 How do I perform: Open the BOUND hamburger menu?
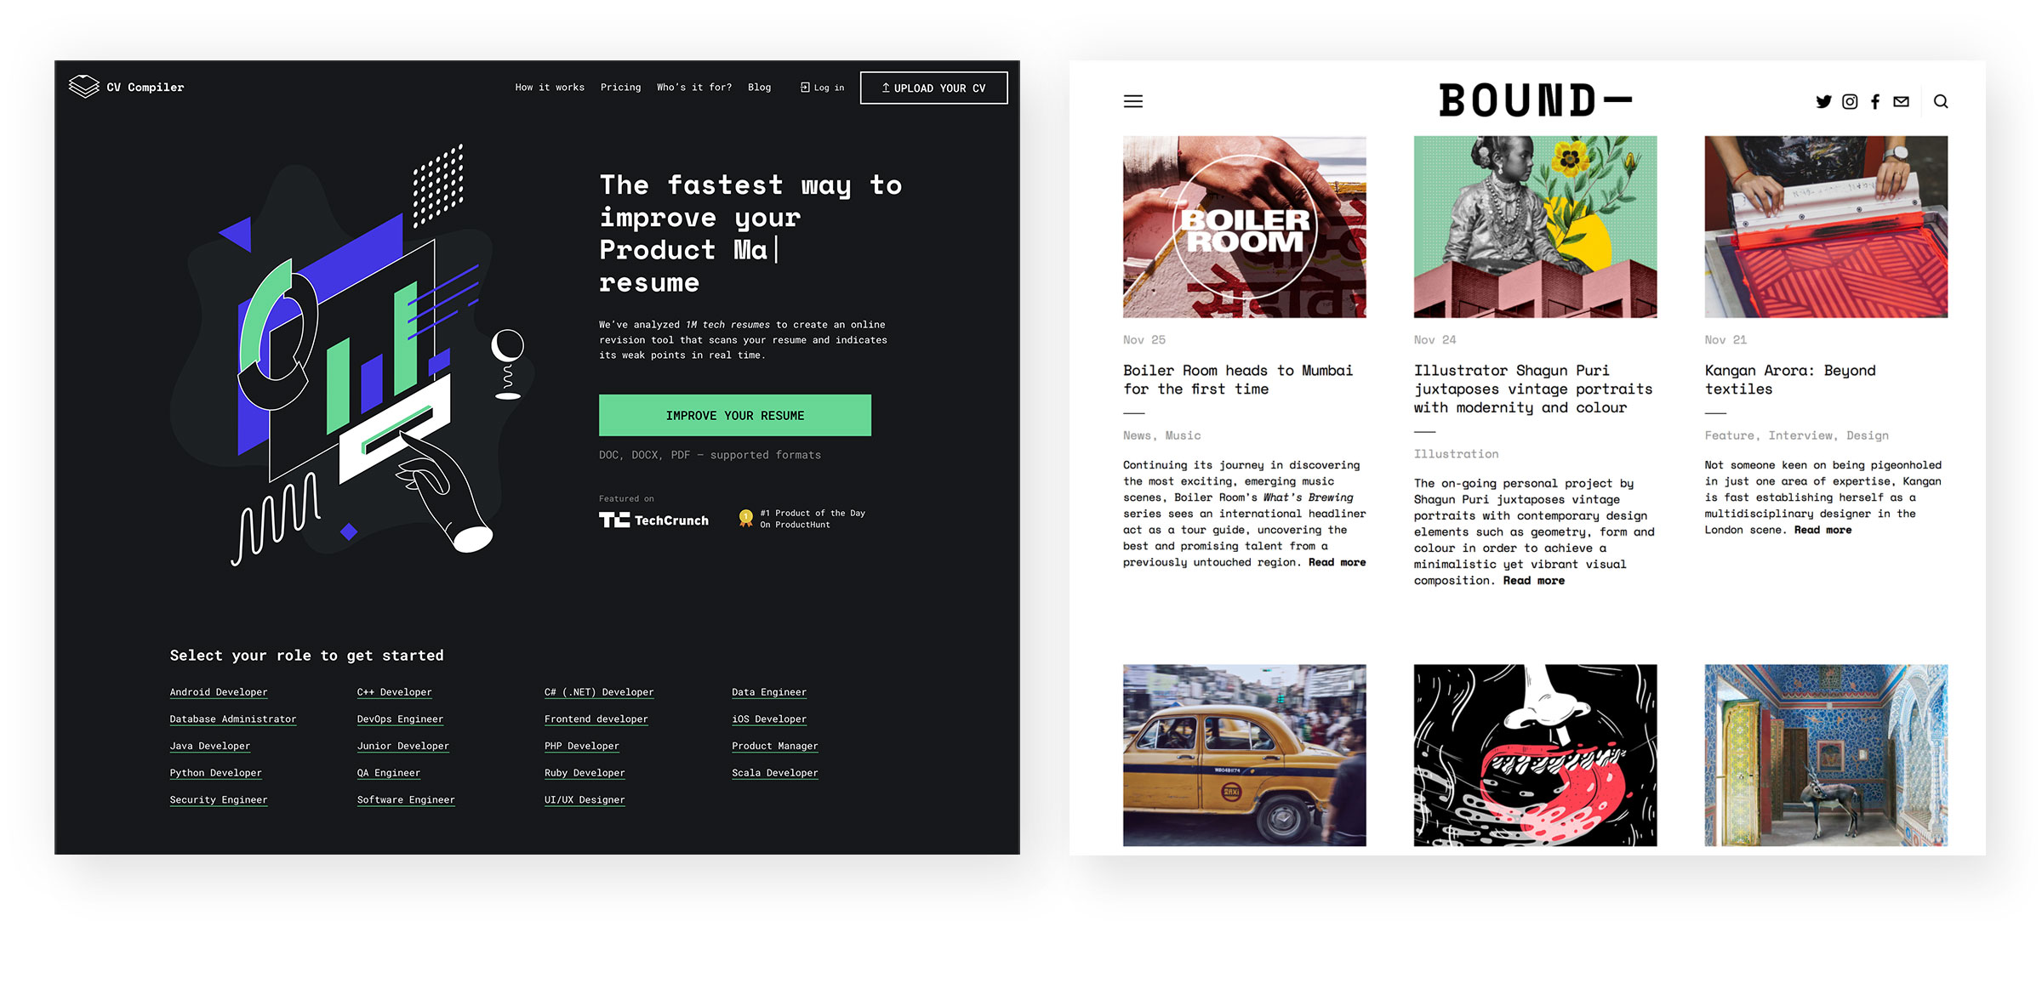coord(1133,101)
